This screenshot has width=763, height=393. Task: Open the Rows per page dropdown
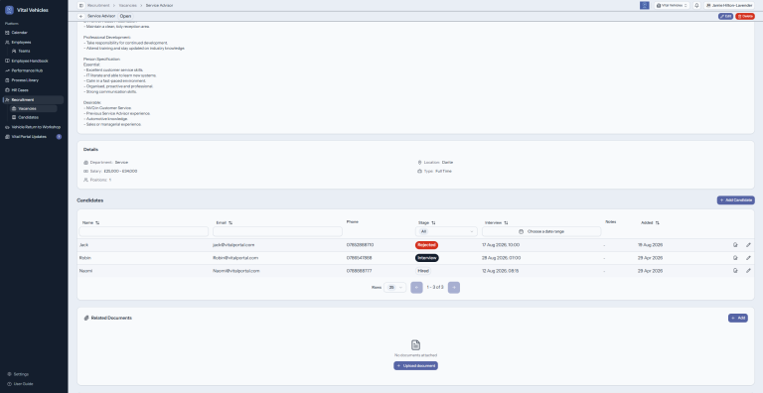(394, 288)
